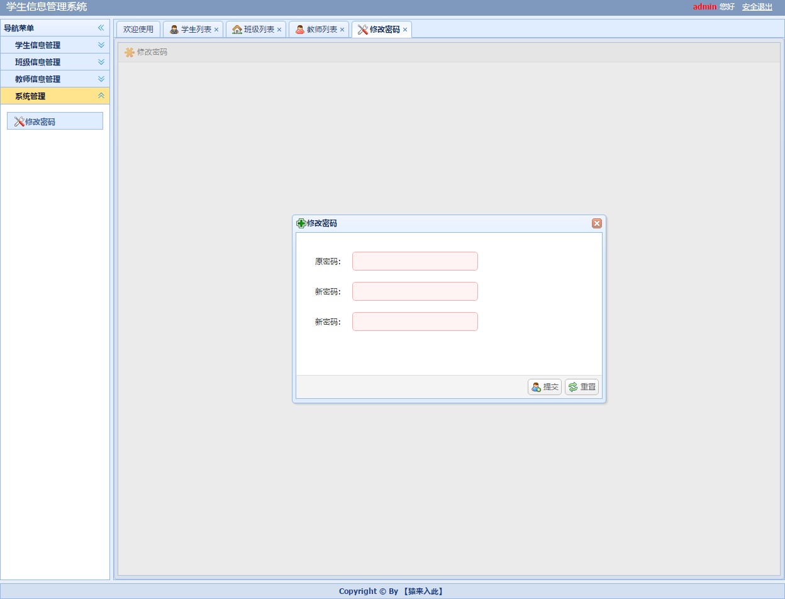Switch to the 欢迎使用 tab
The width and height of the screenshot is (785, 599).
[138, 30]
